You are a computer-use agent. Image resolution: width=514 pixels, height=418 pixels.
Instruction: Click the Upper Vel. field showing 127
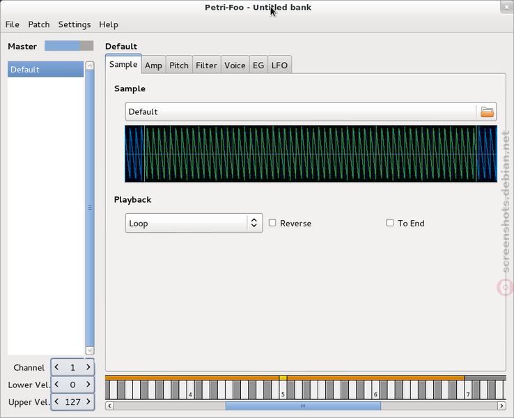pyautogui.click(x=72, y=401)
